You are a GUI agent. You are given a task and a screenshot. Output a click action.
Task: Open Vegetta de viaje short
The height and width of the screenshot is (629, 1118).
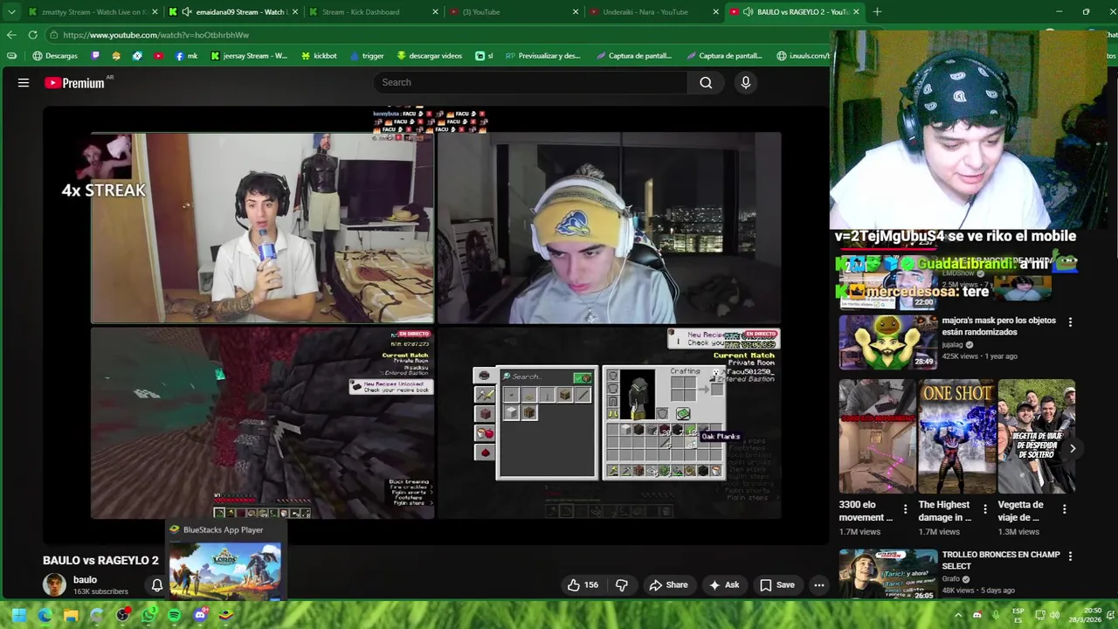coord(1037,436)
